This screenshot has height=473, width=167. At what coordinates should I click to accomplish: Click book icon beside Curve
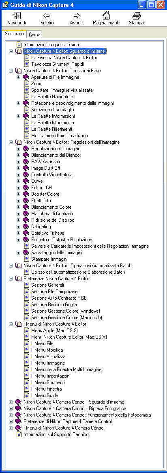click(26, 181)
